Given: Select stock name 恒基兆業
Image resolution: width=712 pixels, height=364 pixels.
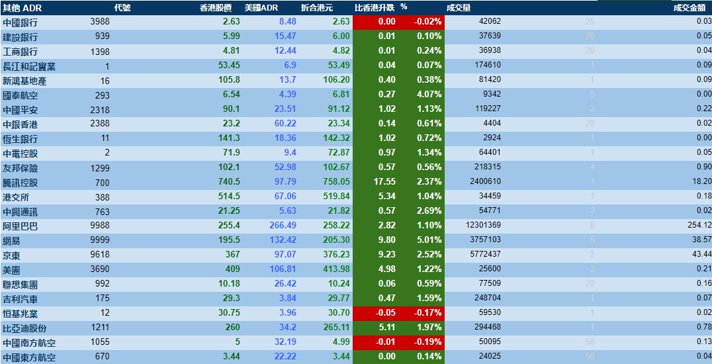Looking at the screenshot, I should [20, 314].
